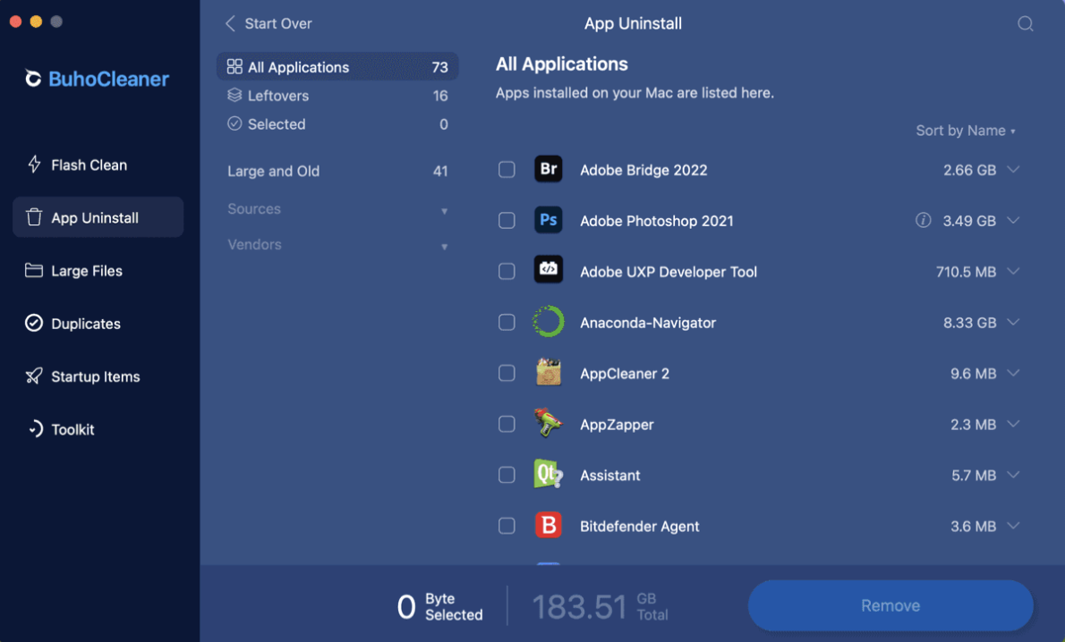Check the Adobe Bridge 2022 checkbox
Image resolution: width=1065 pixels, height=642 pixels.
click(507, 170)
